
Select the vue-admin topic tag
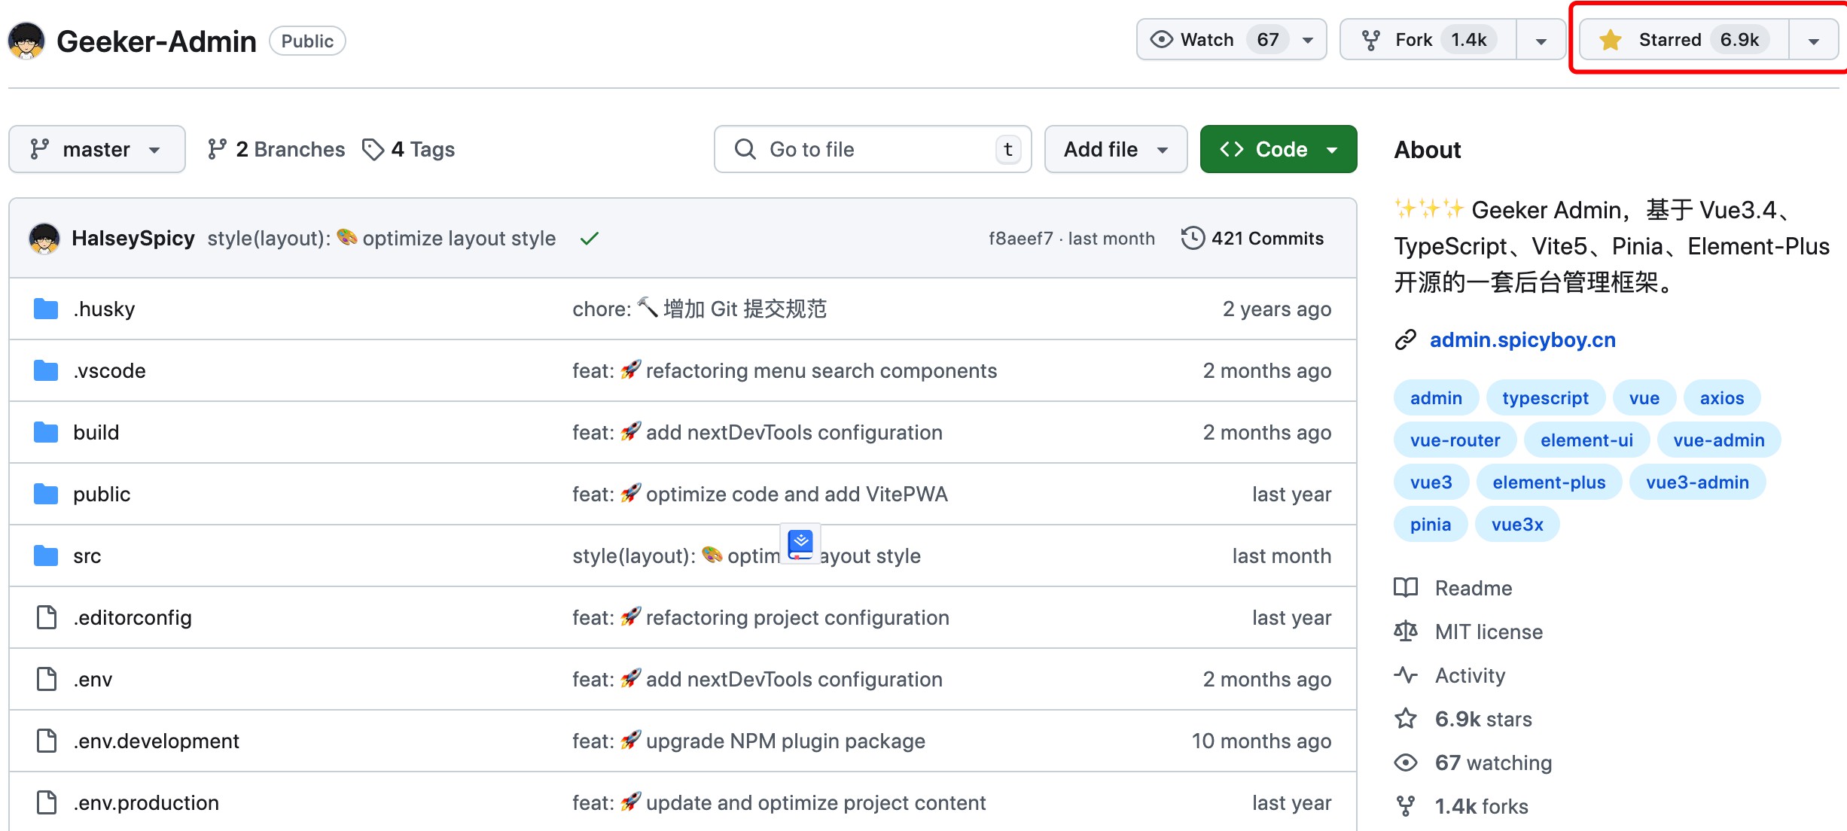click(x=1719, y=440)
